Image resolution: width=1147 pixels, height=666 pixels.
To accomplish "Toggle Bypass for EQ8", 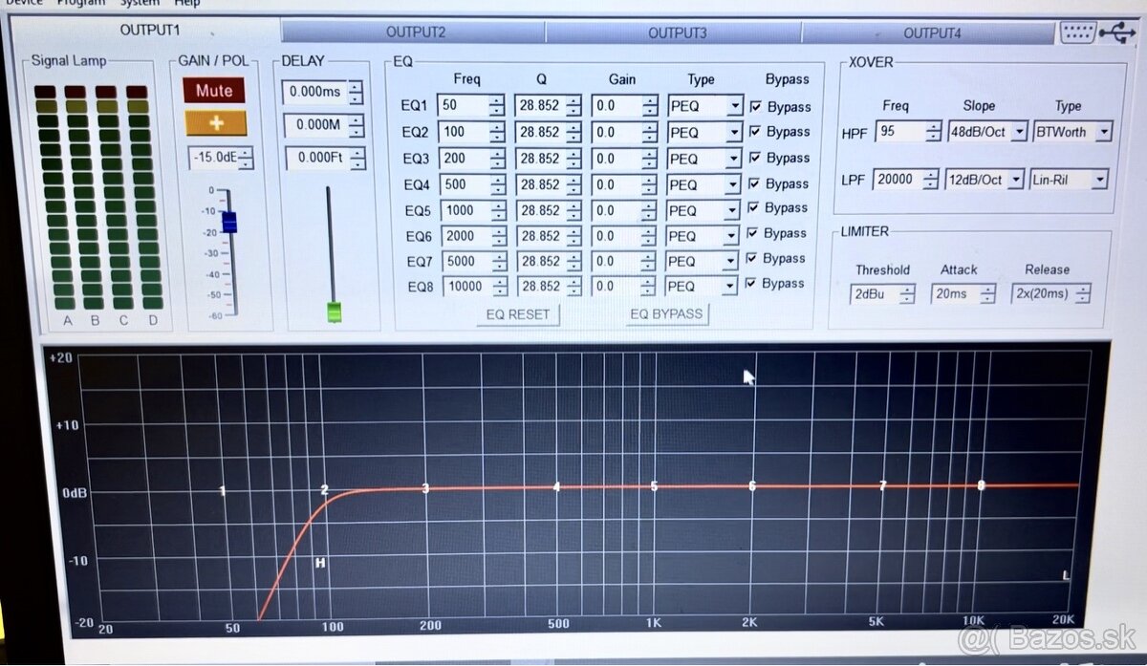I will tap(752, 284).
